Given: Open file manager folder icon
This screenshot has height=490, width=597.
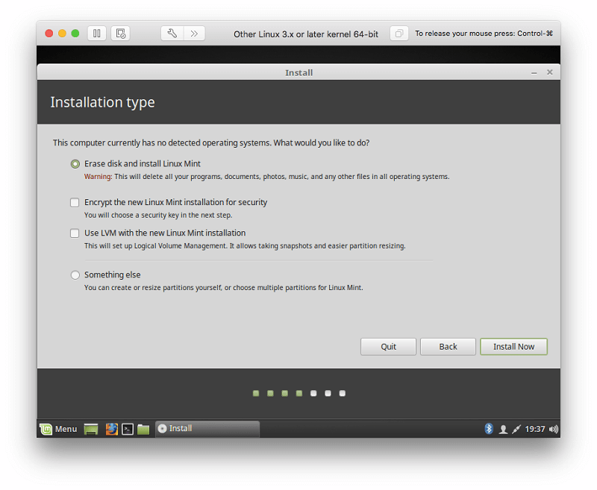Looking at the screenshot, I should [143, 429].
